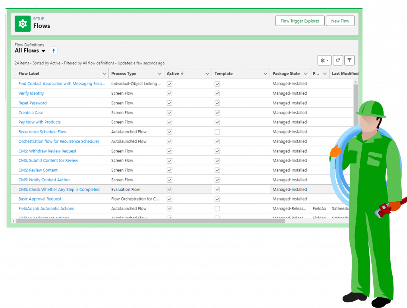Image resolution: width=407 pixels, height=308 pixels.
Task: Toggle the Template checkbox for Recurrence Schedule Flow
Action: [x=217, y=131]
